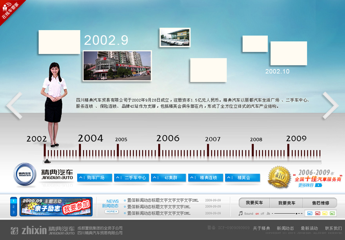Switch to banner slide 3
Viewport: 345px width, 240px height.
click(x=13, y=212)
